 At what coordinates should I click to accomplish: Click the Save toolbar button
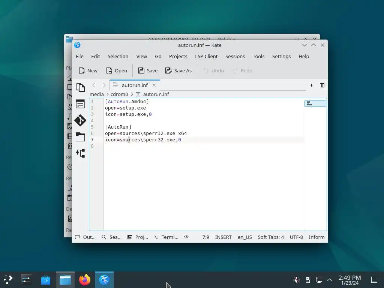click(148, 71)
